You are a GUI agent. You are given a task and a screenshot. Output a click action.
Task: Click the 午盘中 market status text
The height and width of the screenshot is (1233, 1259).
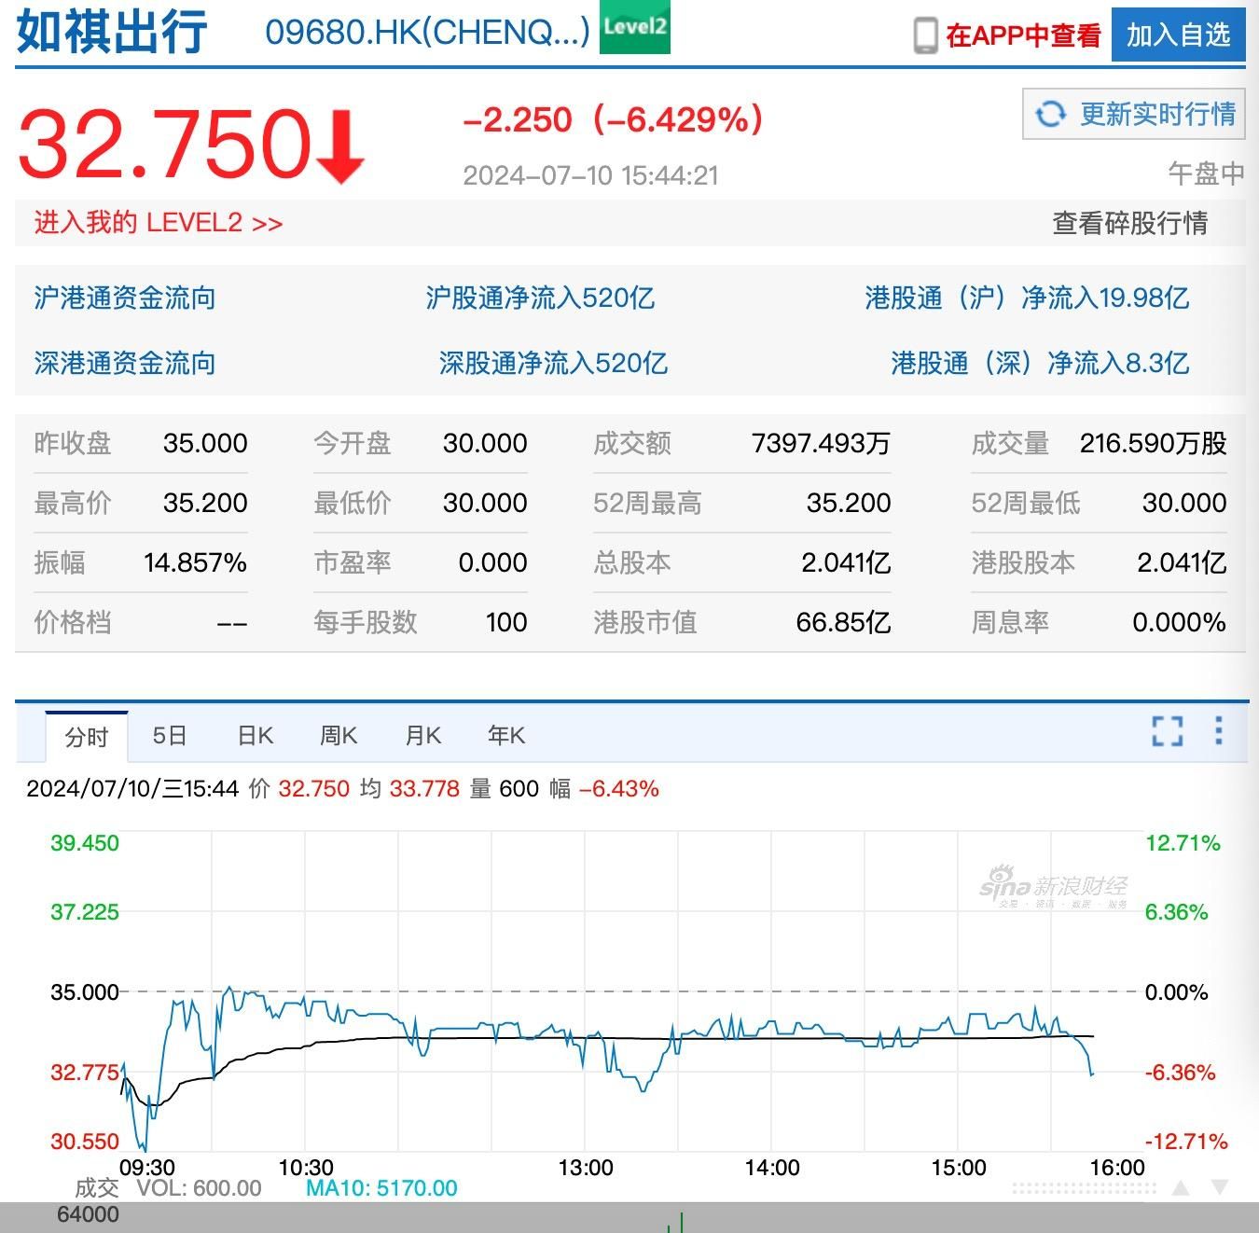point(1206,173)
